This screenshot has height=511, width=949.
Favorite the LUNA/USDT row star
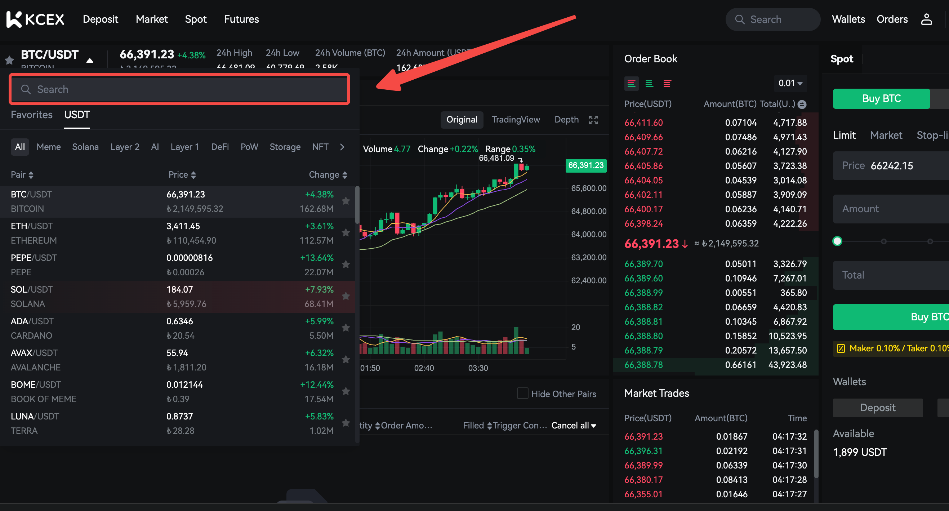346,423
